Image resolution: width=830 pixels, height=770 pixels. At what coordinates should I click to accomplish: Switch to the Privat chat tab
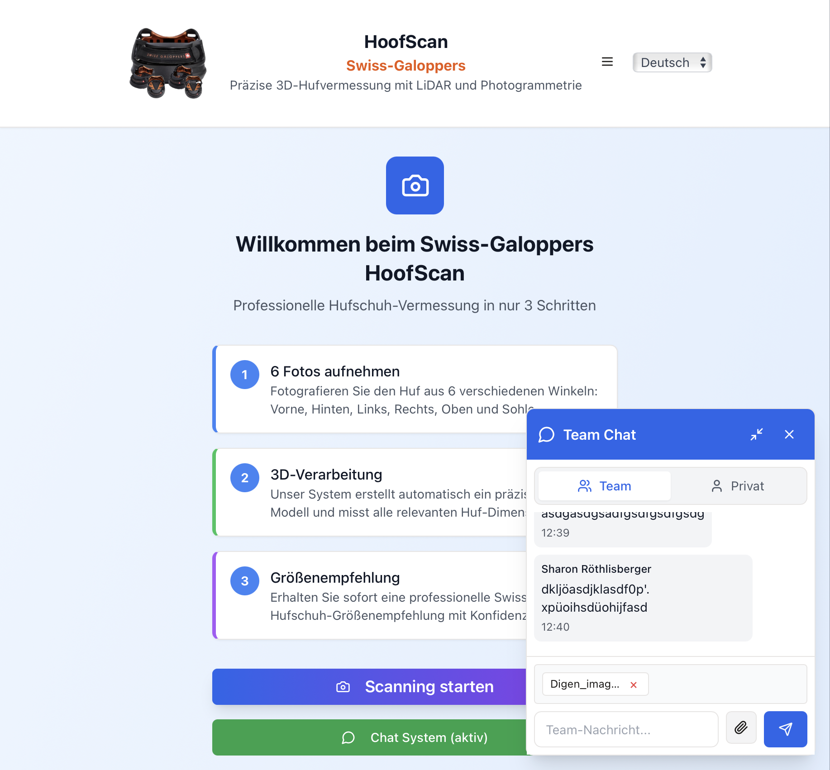(x=737, y=486)
